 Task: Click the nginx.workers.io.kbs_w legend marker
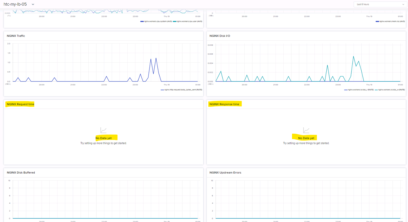(376, 90)
